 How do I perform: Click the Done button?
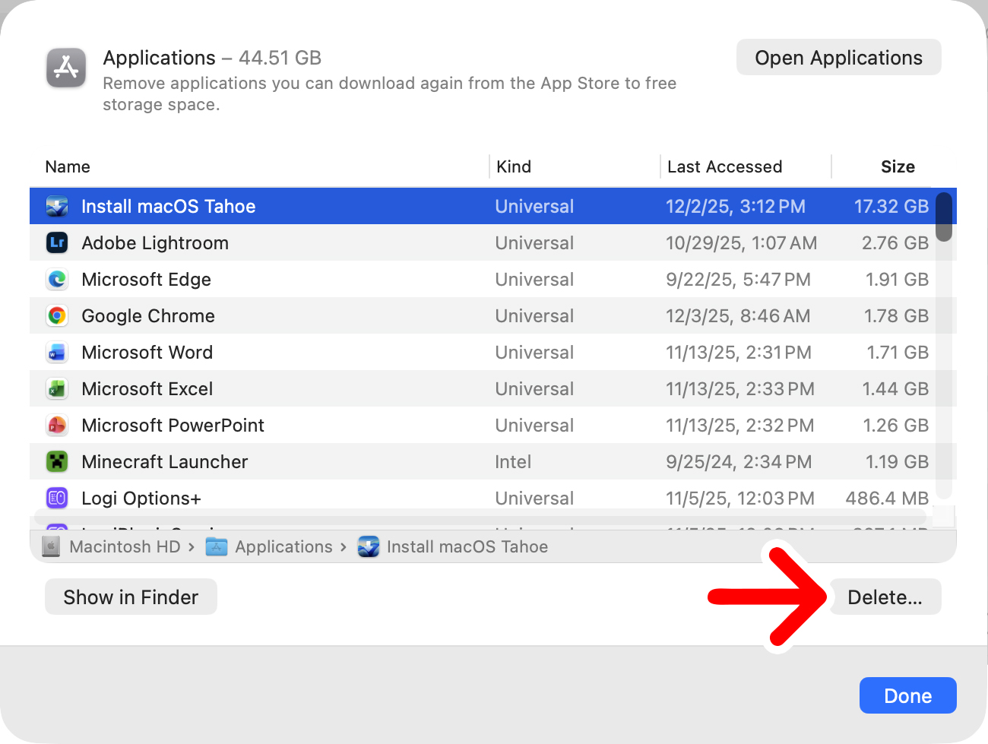907,695
